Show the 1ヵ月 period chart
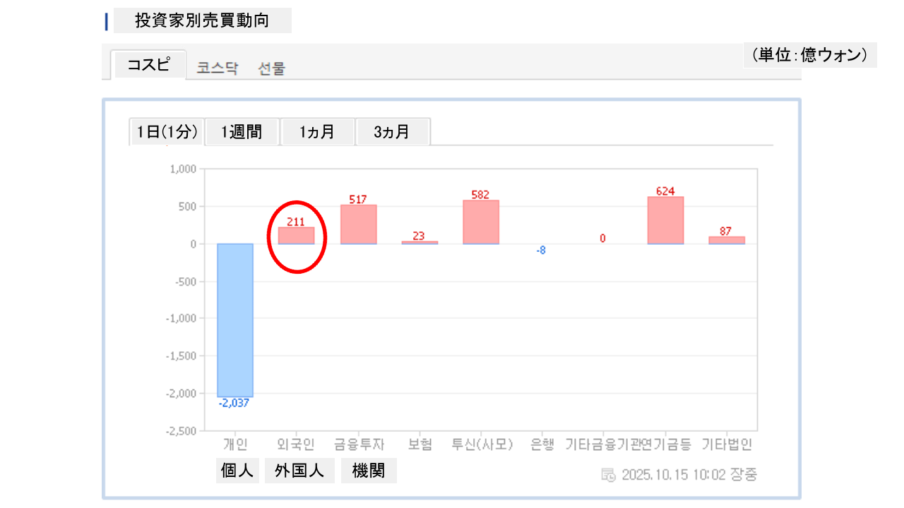This screenshot has width=904, height=508. coord(317,132)
